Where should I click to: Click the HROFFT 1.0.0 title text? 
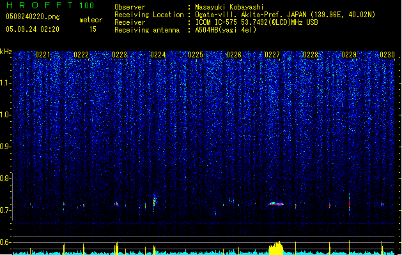coord(50,5)
